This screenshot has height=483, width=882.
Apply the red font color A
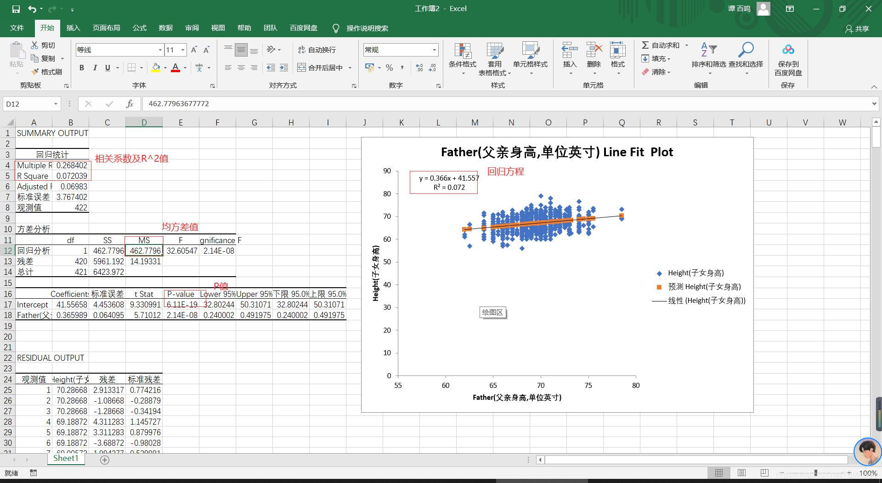(175, 68)
